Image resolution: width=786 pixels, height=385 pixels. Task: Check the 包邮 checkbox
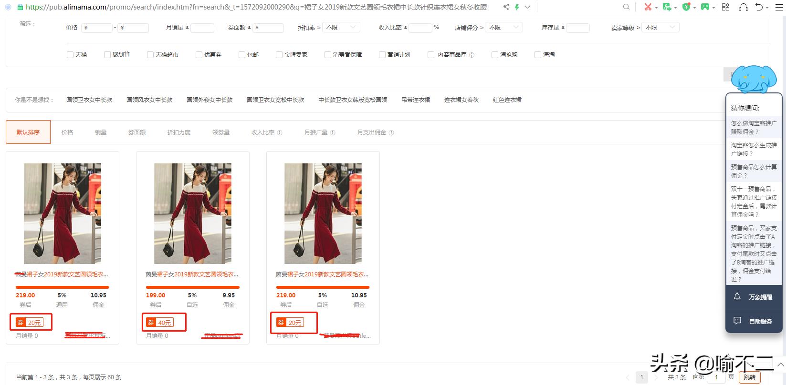tap(242, 55)
